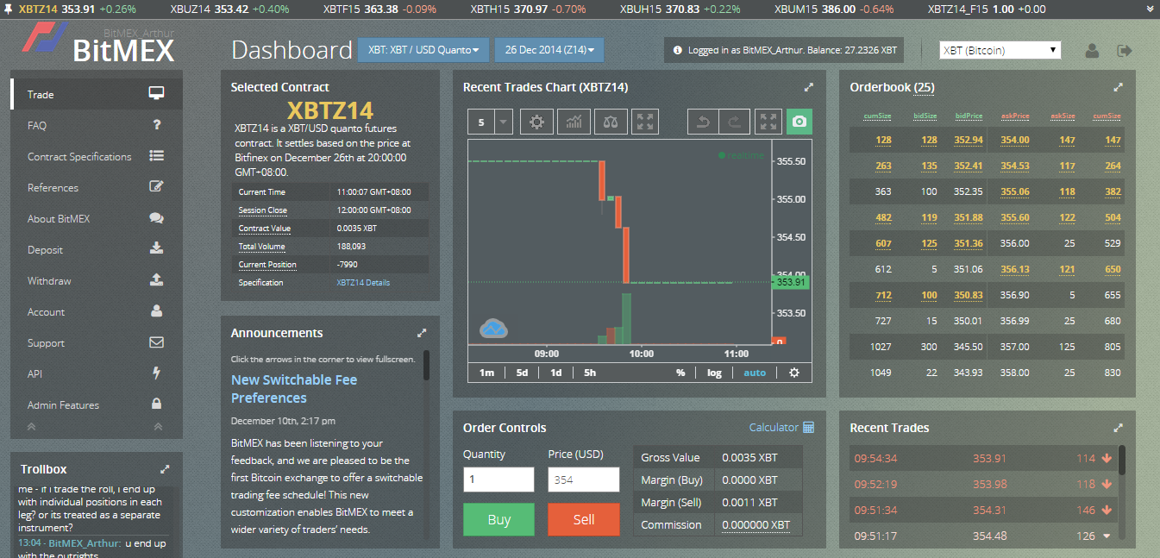Click expand icon between scales and undo

[x=646, y=122]
